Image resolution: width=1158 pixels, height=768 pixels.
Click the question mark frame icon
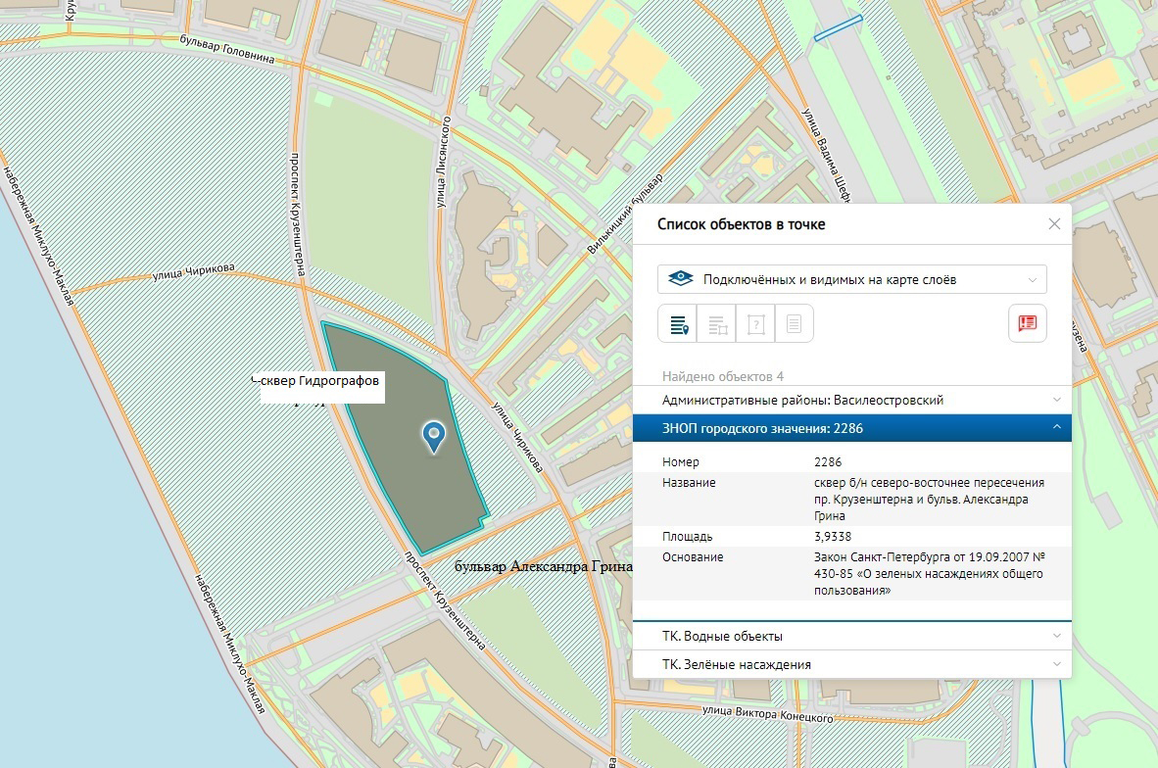click(755, 323)
